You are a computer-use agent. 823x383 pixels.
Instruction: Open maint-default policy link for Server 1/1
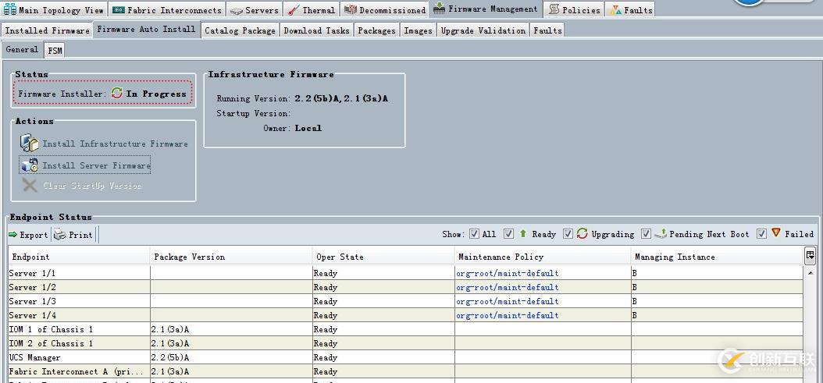coord(508,274)
